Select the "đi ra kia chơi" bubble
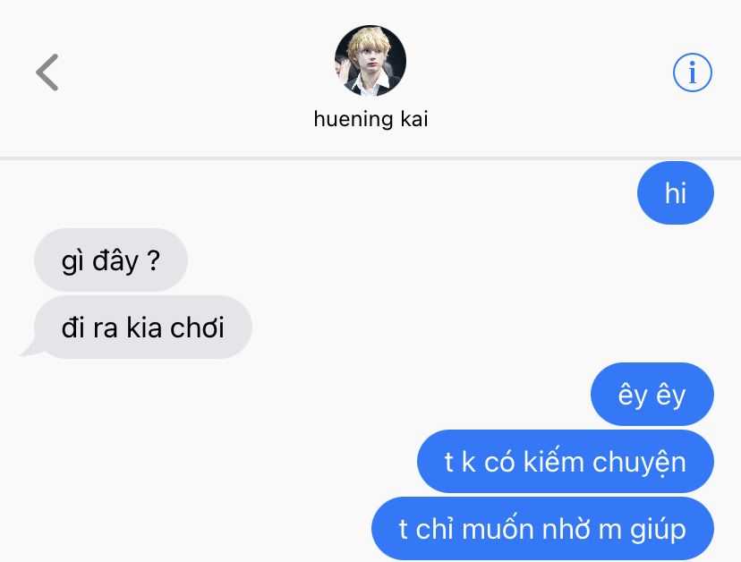The width and height of the screenshot is (741, 562). [142, 327]
